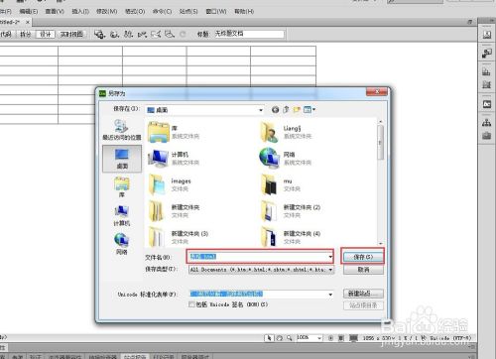This screenshot has height=359, width=496.
Task: Open the site-tree Files panel icon on right dock
Action: 486,123
